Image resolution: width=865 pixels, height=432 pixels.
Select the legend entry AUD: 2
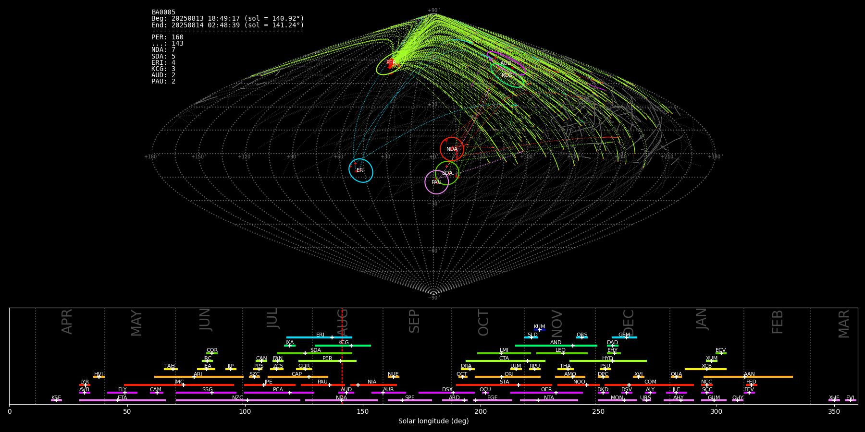(x=163, y=75)
